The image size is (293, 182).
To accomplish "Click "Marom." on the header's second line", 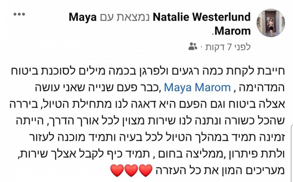I will 231,31.
